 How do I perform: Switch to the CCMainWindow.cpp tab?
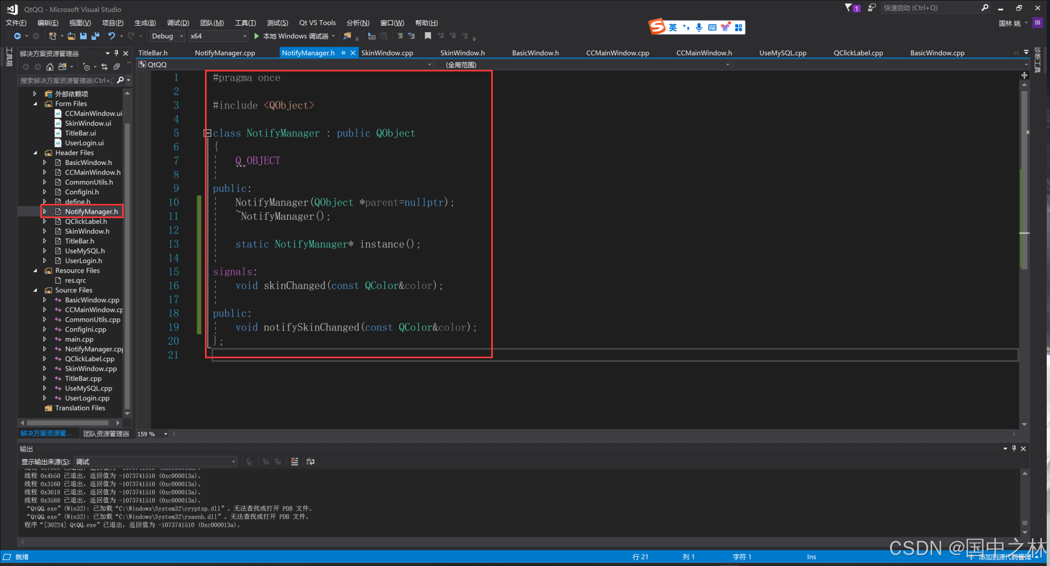click(x=618, y=53)
